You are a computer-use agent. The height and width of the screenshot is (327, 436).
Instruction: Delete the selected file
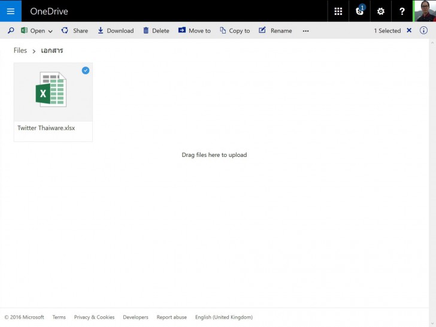156,31
